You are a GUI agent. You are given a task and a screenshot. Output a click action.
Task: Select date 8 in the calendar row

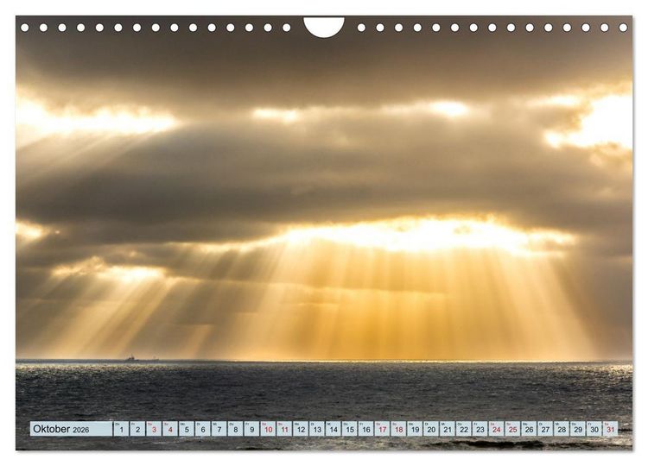pos(236,429)
